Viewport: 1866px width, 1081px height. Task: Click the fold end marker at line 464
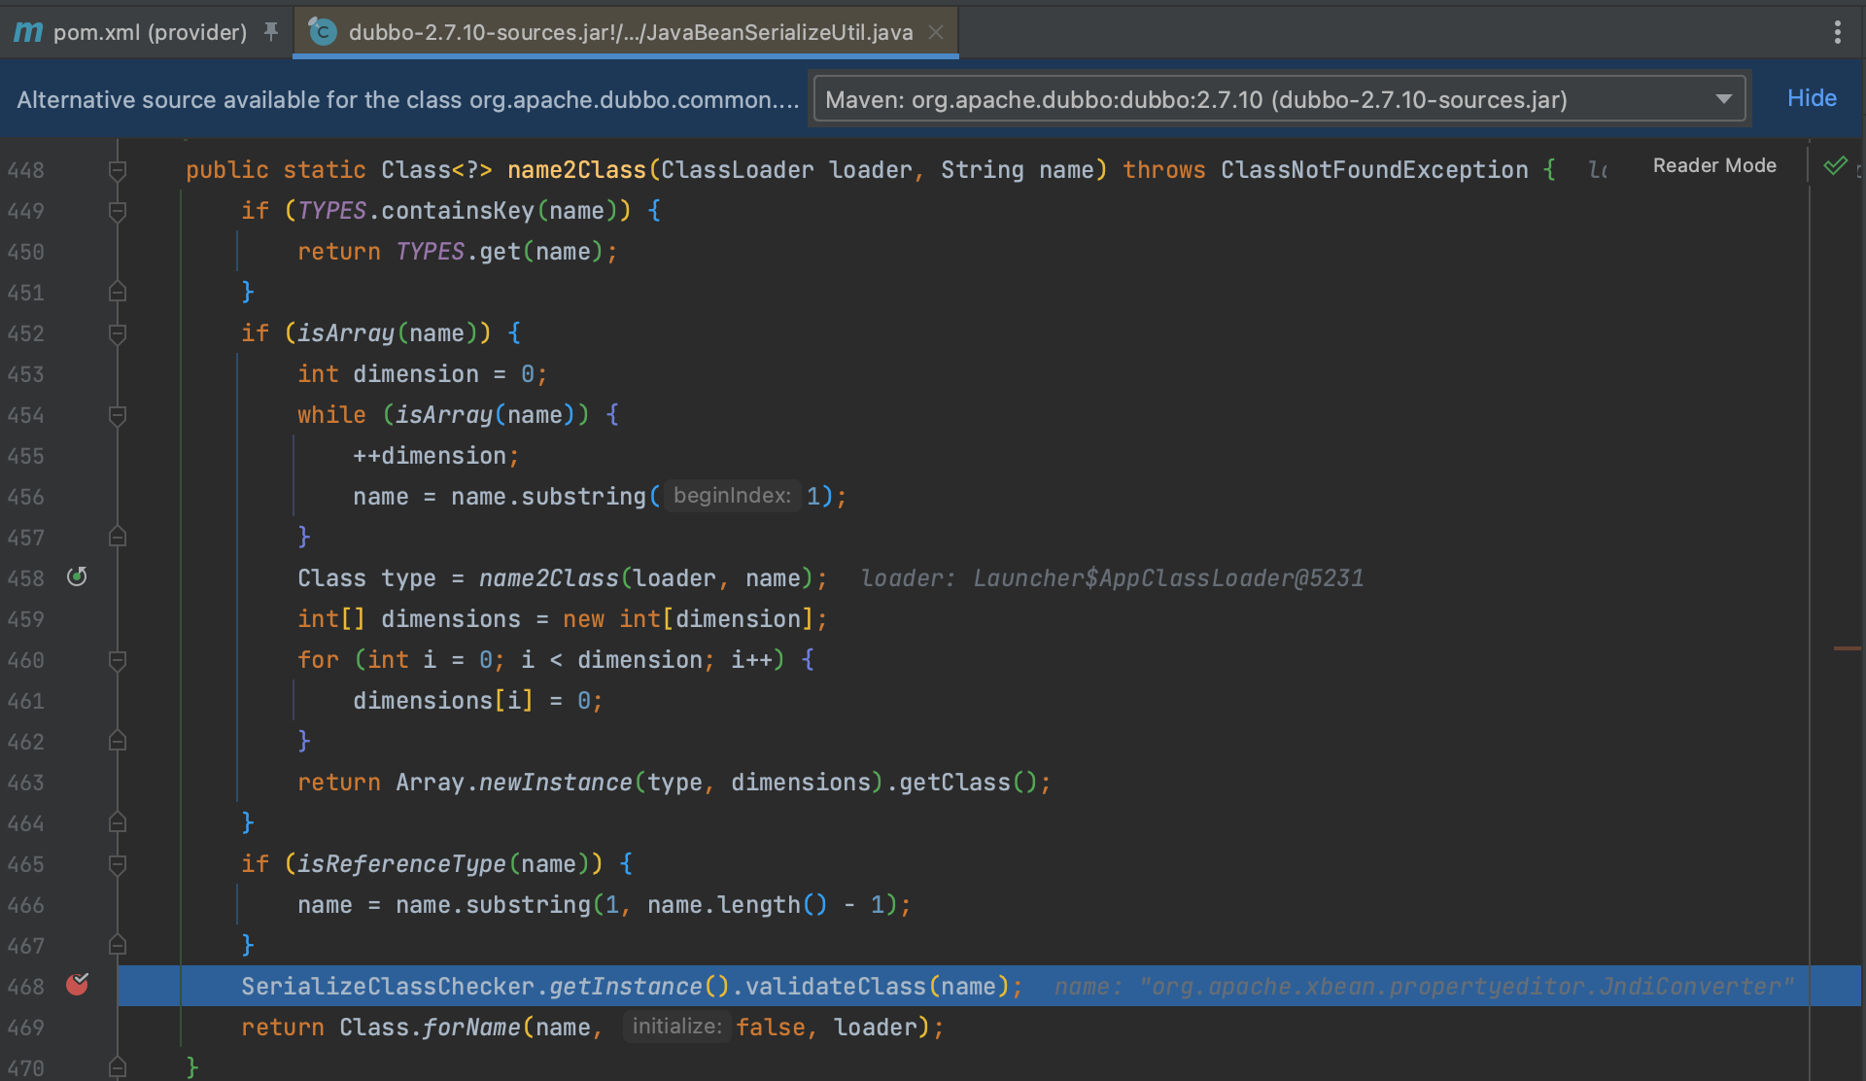pos(118,822)
